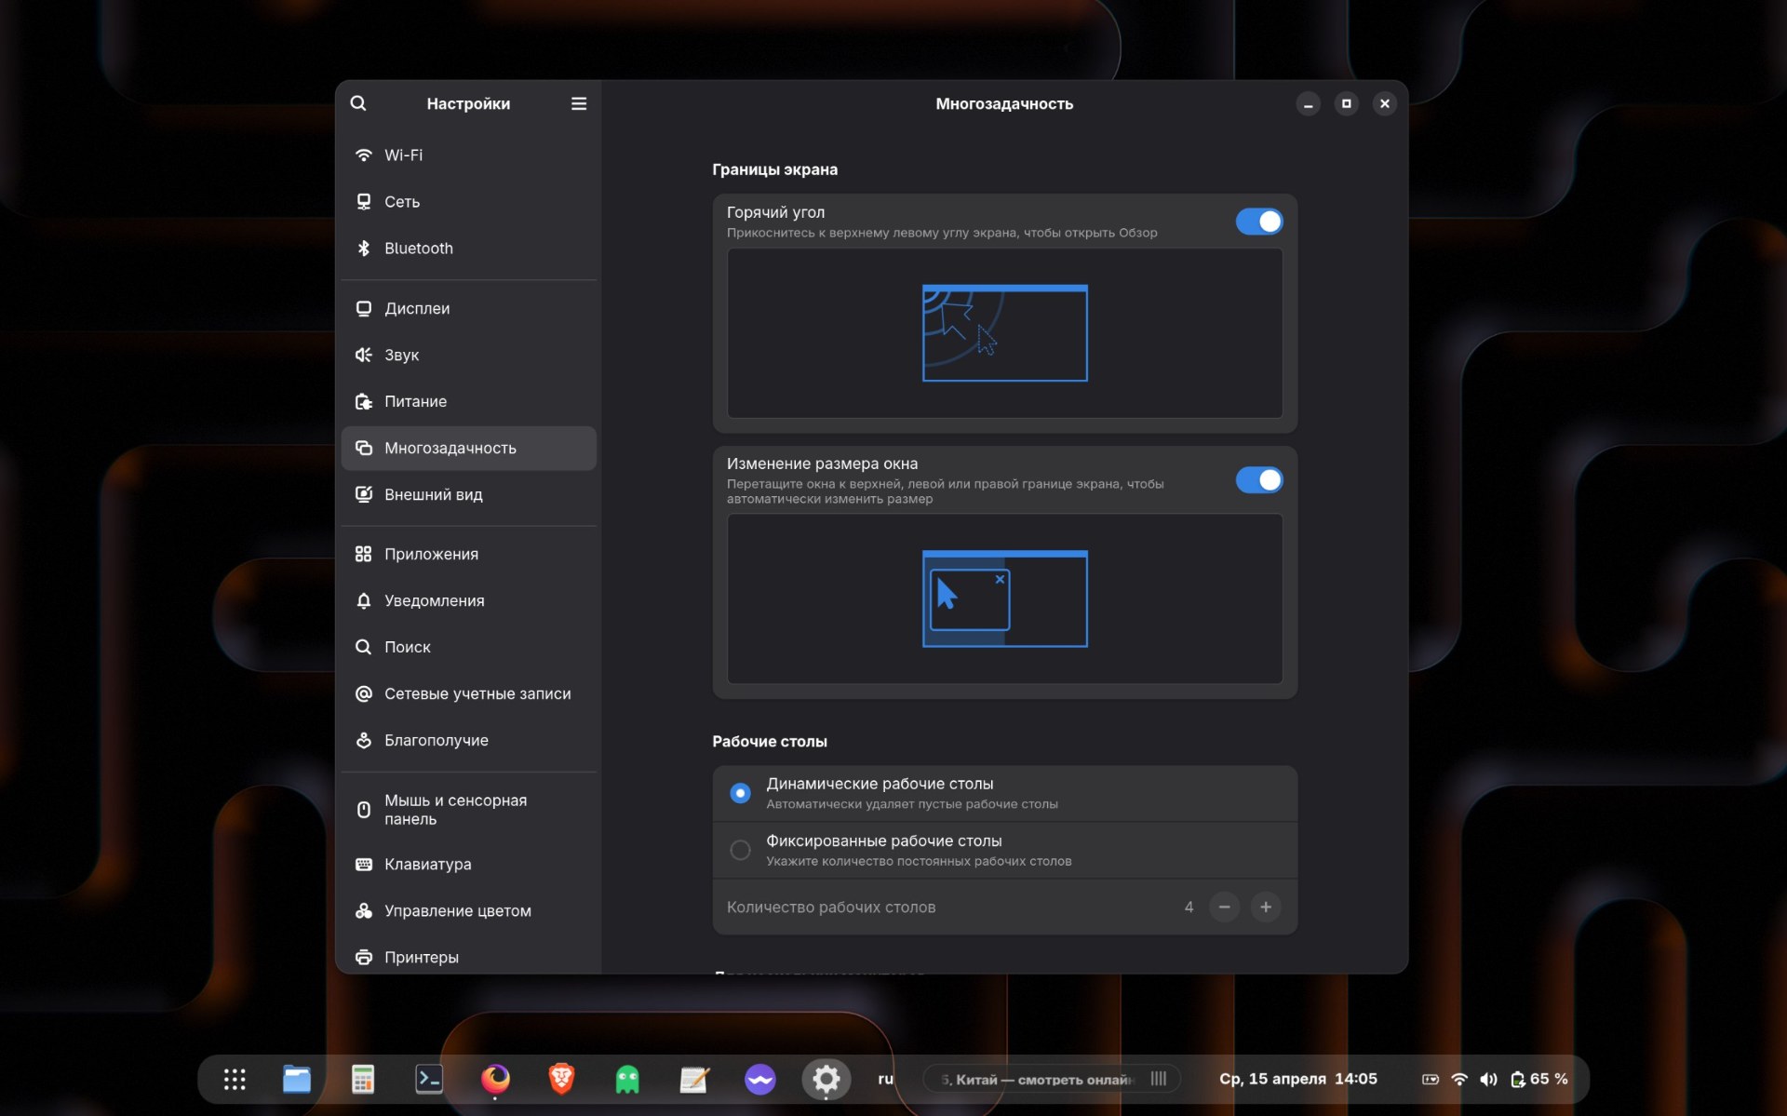Image resolution: width=1787 pixels, height=1116 pixels.
Task: Click the Звук speaker icon in sidebar
Action: tap(364, 355)
